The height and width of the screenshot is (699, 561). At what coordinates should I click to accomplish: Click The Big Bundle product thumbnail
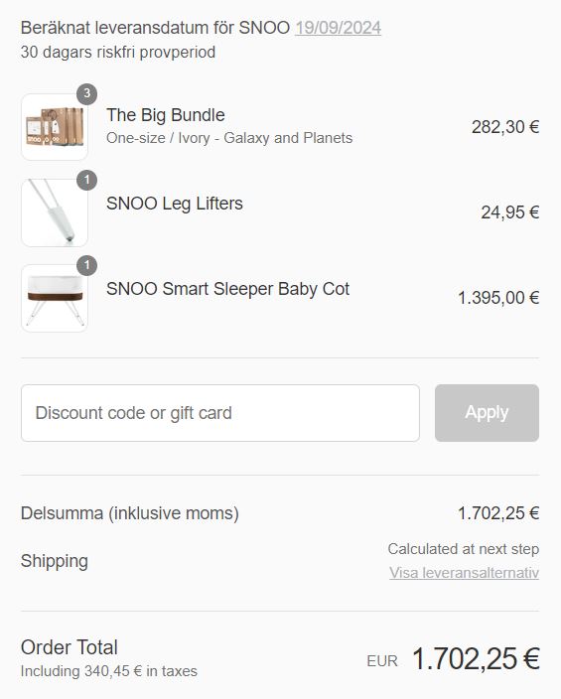[x=55, y=127]
